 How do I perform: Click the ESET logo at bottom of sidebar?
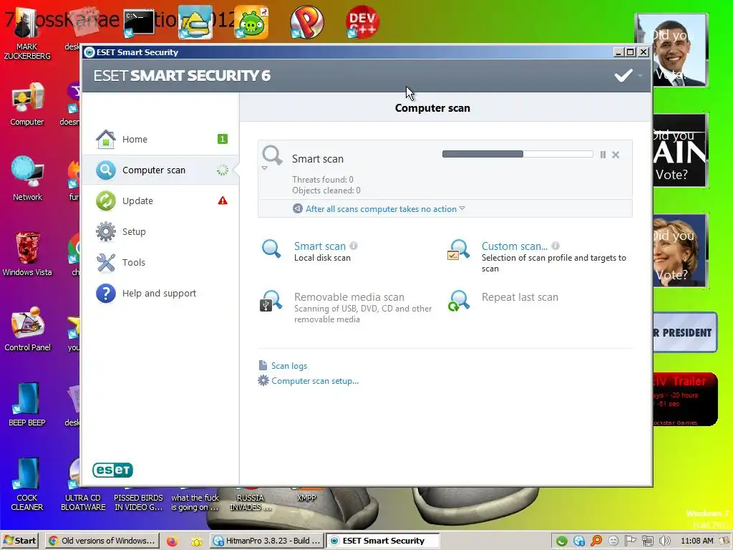112,470
